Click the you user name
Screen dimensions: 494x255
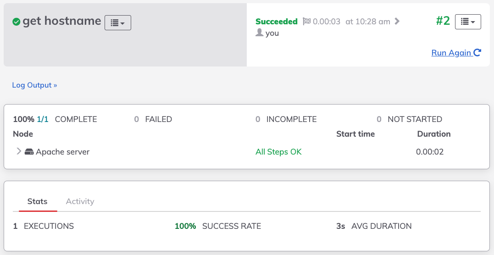coord(272,33)
